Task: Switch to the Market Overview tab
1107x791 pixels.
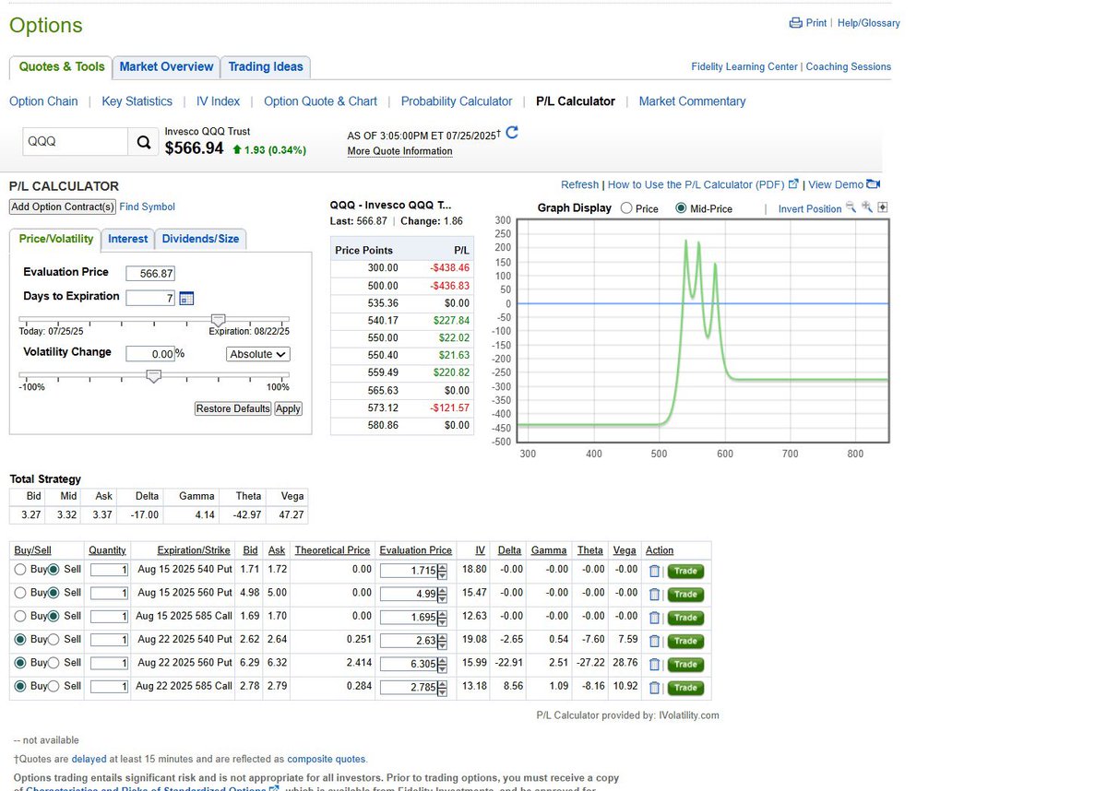Action: click(x=167, y=66)
